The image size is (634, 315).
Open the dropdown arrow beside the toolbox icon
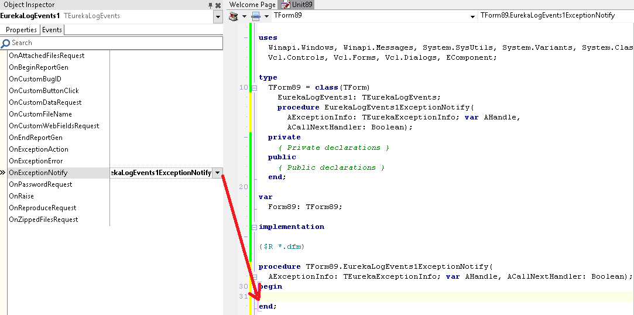(244, 16)
